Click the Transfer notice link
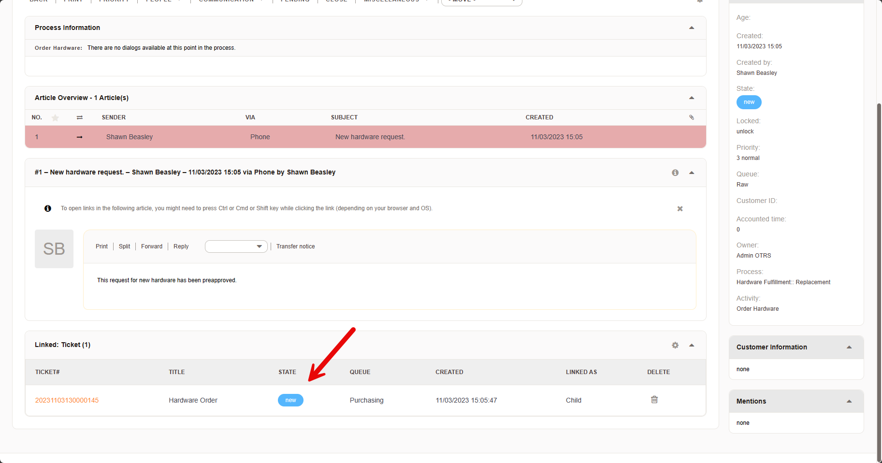Image resolution: width=882 pixels, height=463 pixels. click(x=295, y=246)
